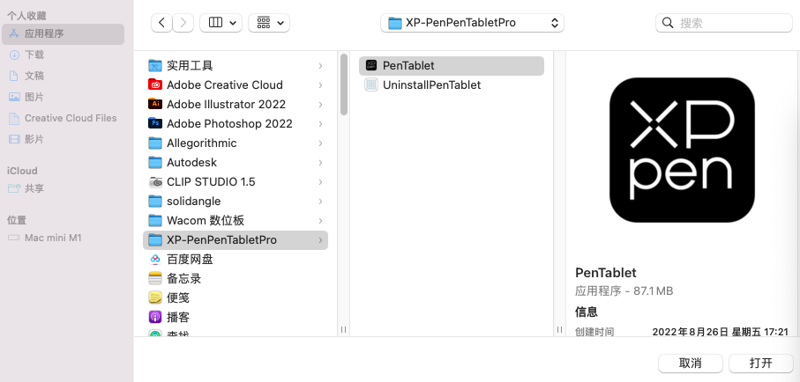
Task: Select 文稿 in the sidebar
Action: coord(63,76)
